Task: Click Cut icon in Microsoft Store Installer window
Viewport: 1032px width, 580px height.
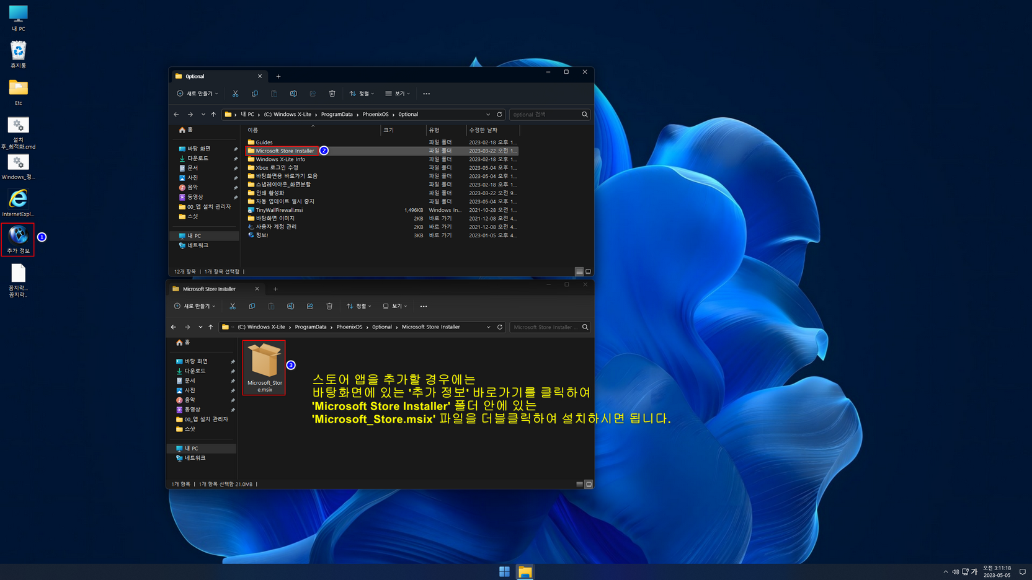Action: pos(233,306)
